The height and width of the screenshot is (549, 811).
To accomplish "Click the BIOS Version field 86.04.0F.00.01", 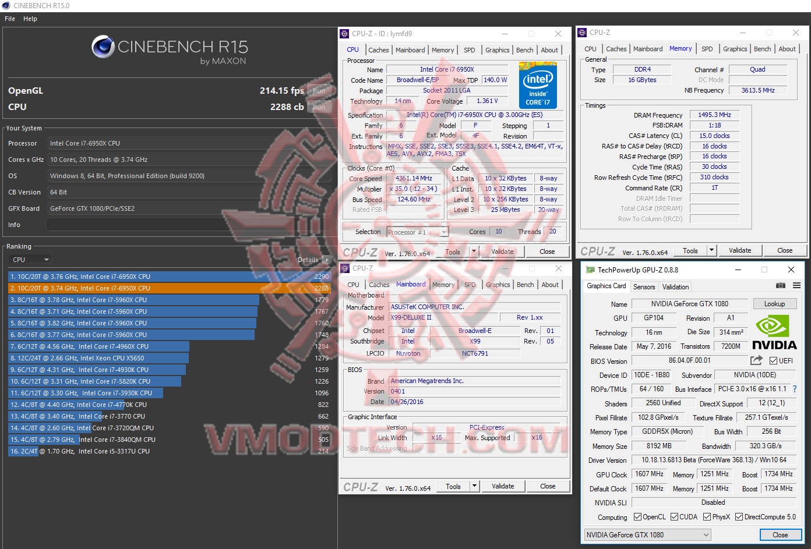I will pos(690,361).
